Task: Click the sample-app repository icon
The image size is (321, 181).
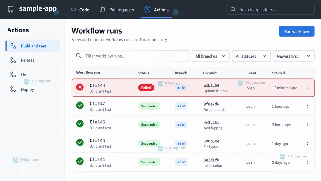Action: coord(11,9)
